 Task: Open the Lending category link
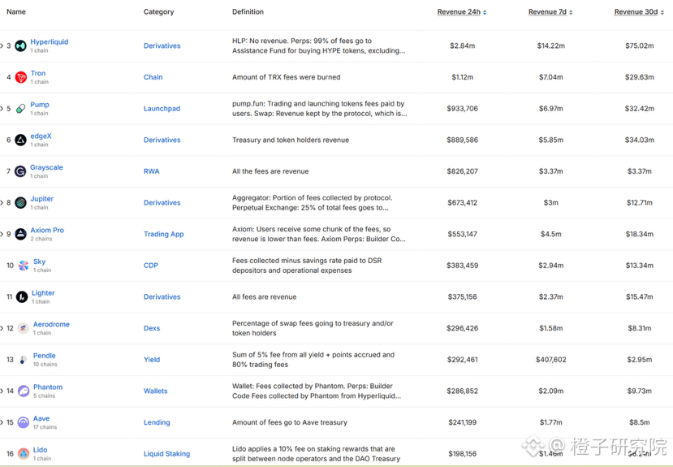157,422
